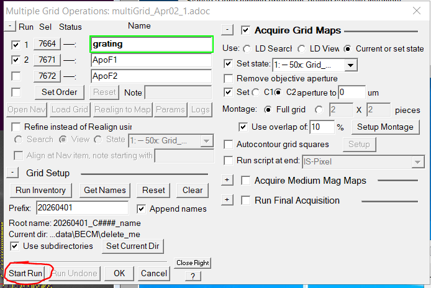Open the Set state dropdown list
The width and height of the screenshot is (431, 288).
pos(350,65)
